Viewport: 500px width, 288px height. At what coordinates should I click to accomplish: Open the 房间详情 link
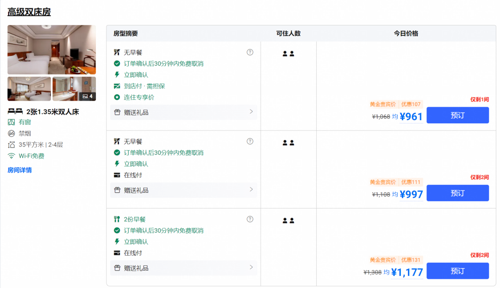(20, 170)
